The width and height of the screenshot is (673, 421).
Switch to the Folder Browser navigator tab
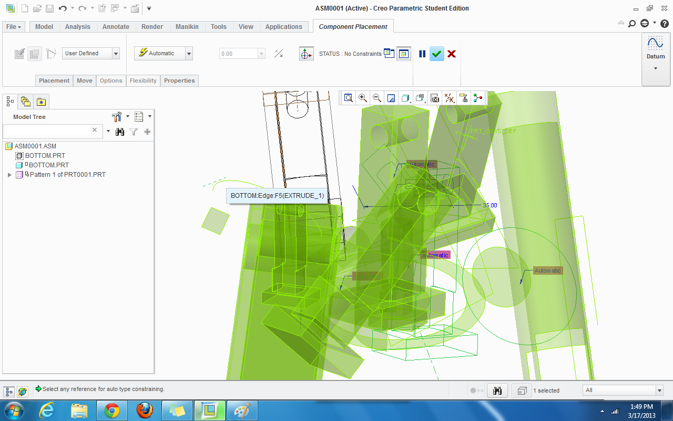[25, 101]
